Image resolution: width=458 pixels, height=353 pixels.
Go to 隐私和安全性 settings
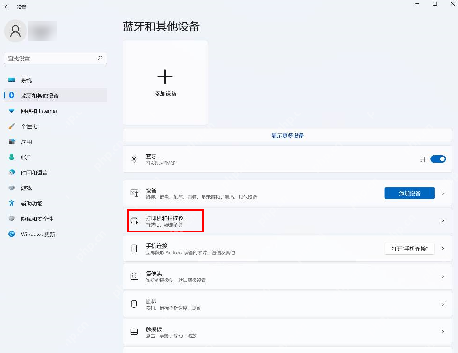point(56,219)
